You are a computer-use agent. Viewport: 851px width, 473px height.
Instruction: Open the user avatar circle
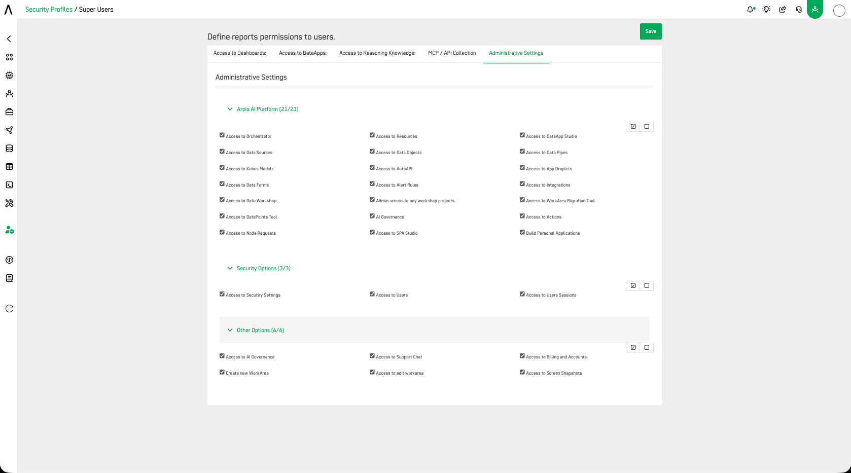click(839, 11)
